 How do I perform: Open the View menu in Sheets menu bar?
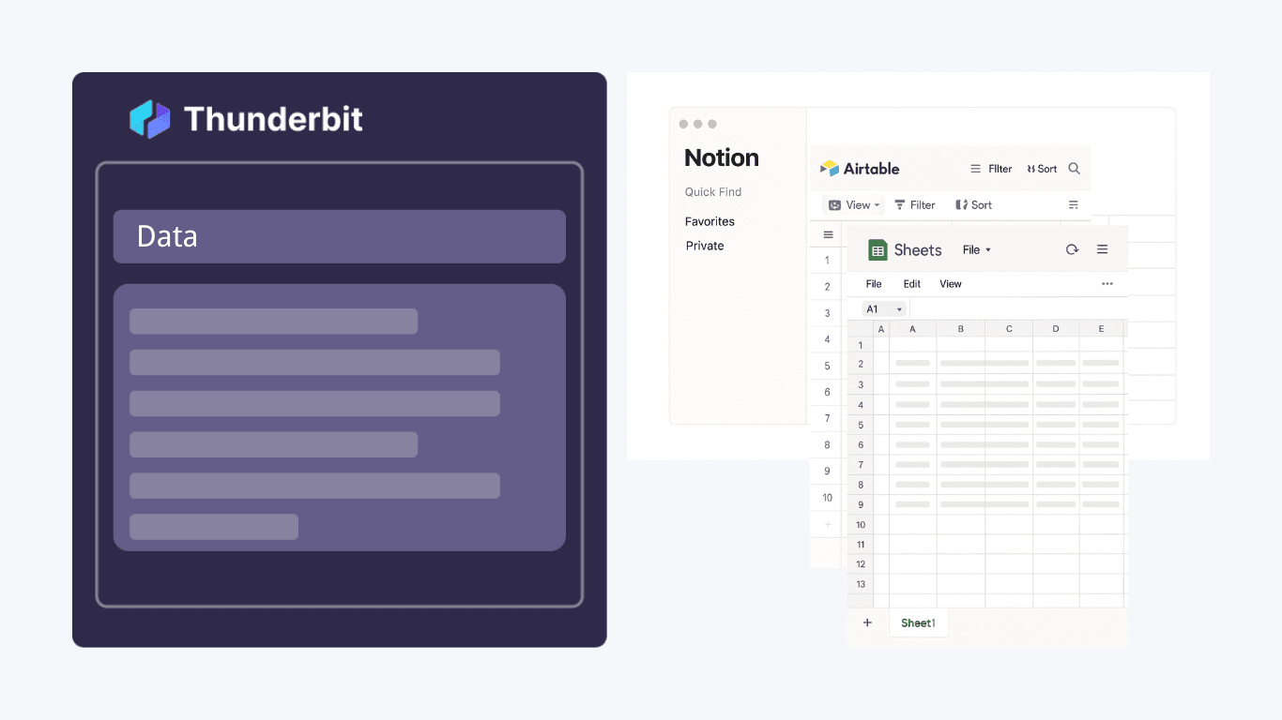point(951,284)
